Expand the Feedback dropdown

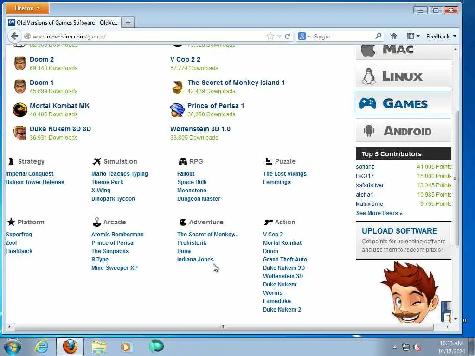pyautogui.click(x=441, y=36)
